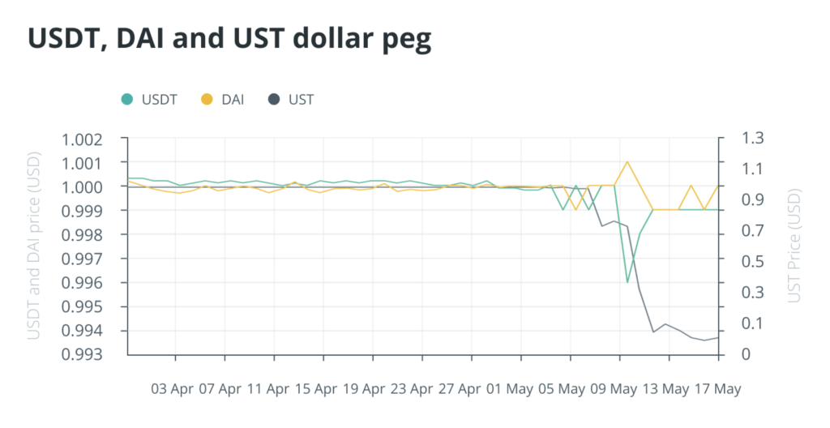Image resolution: width=830 pixels, height=428 pixels.
Task: Toggle the DAI series label in legend
Action: (231, 100)
